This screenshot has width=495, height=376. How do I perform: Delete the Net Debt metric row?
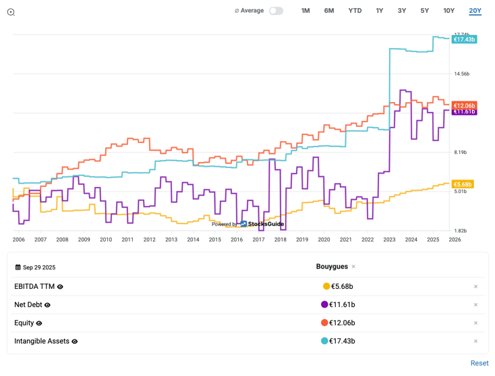coord(475,305)
